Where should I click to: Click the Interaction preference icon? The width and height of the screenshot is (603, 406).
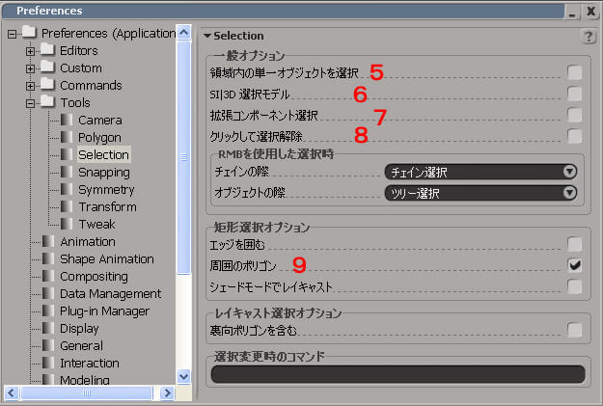point(48,363)
